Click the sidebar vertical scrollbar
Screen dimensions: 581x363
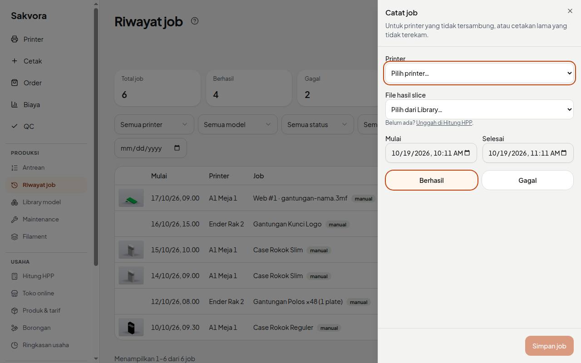pyautogui.click(x=96, y=136)
